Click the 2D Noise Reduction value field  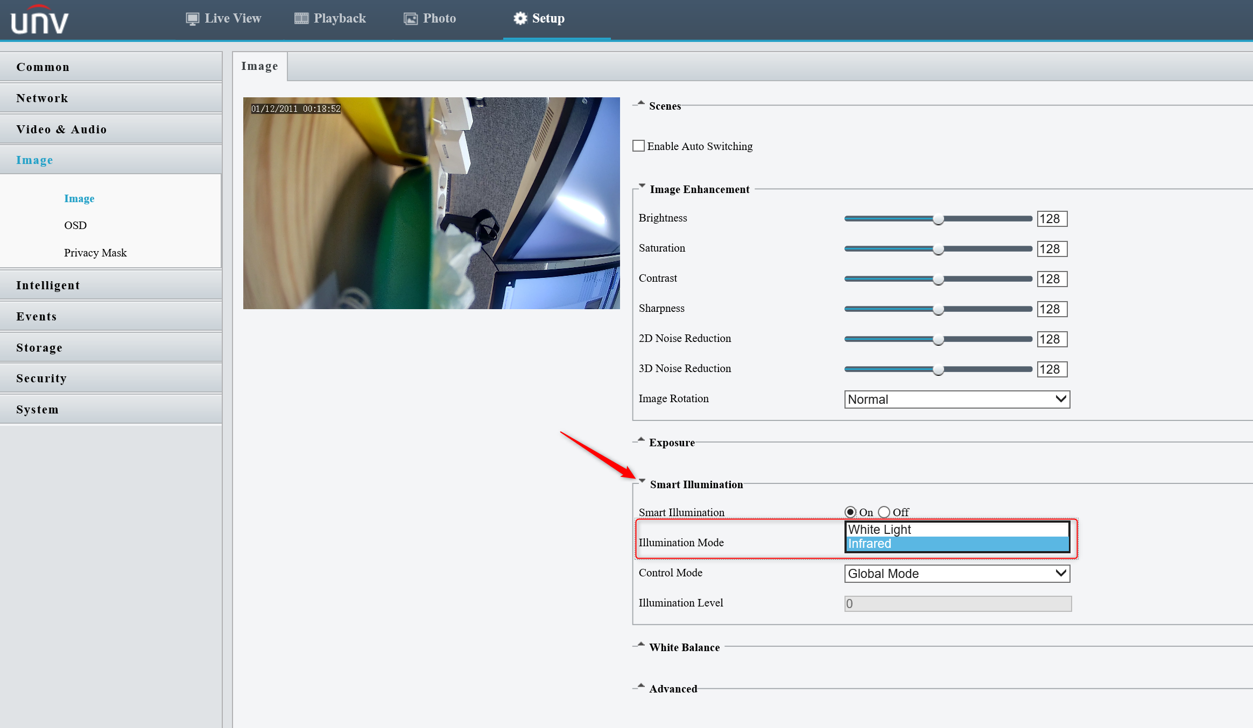pyautogui.click(x=1052, y=339)
